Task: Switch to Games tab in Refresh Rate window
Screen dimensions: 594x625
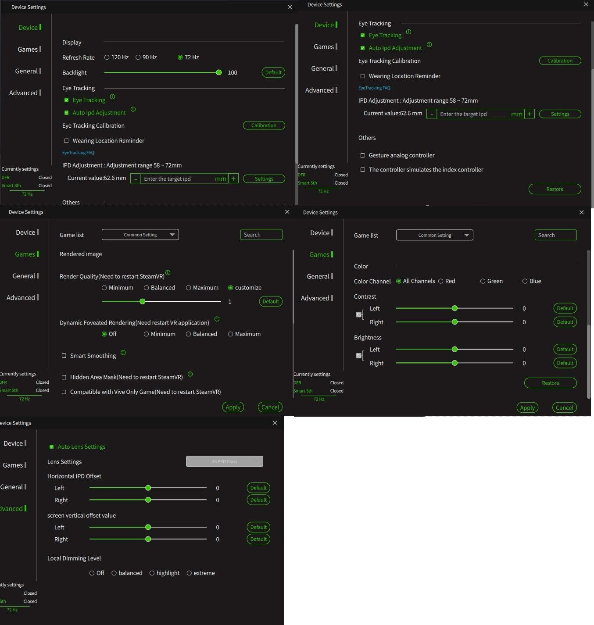Action: tap(29, 50)
